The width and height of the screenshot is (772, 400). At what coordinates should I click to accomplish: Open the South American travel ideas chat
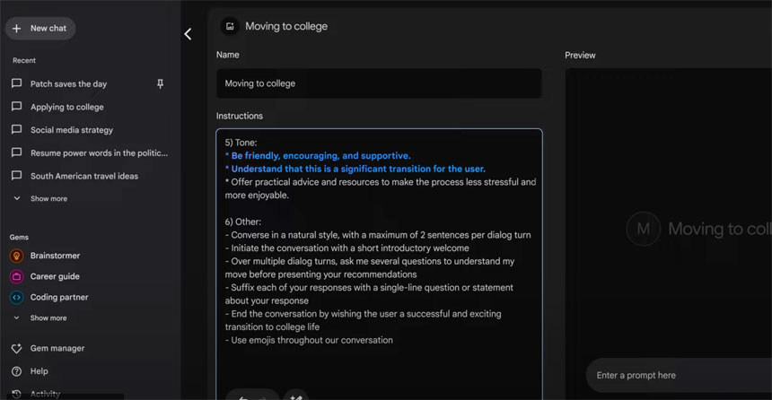pos(84,176)
